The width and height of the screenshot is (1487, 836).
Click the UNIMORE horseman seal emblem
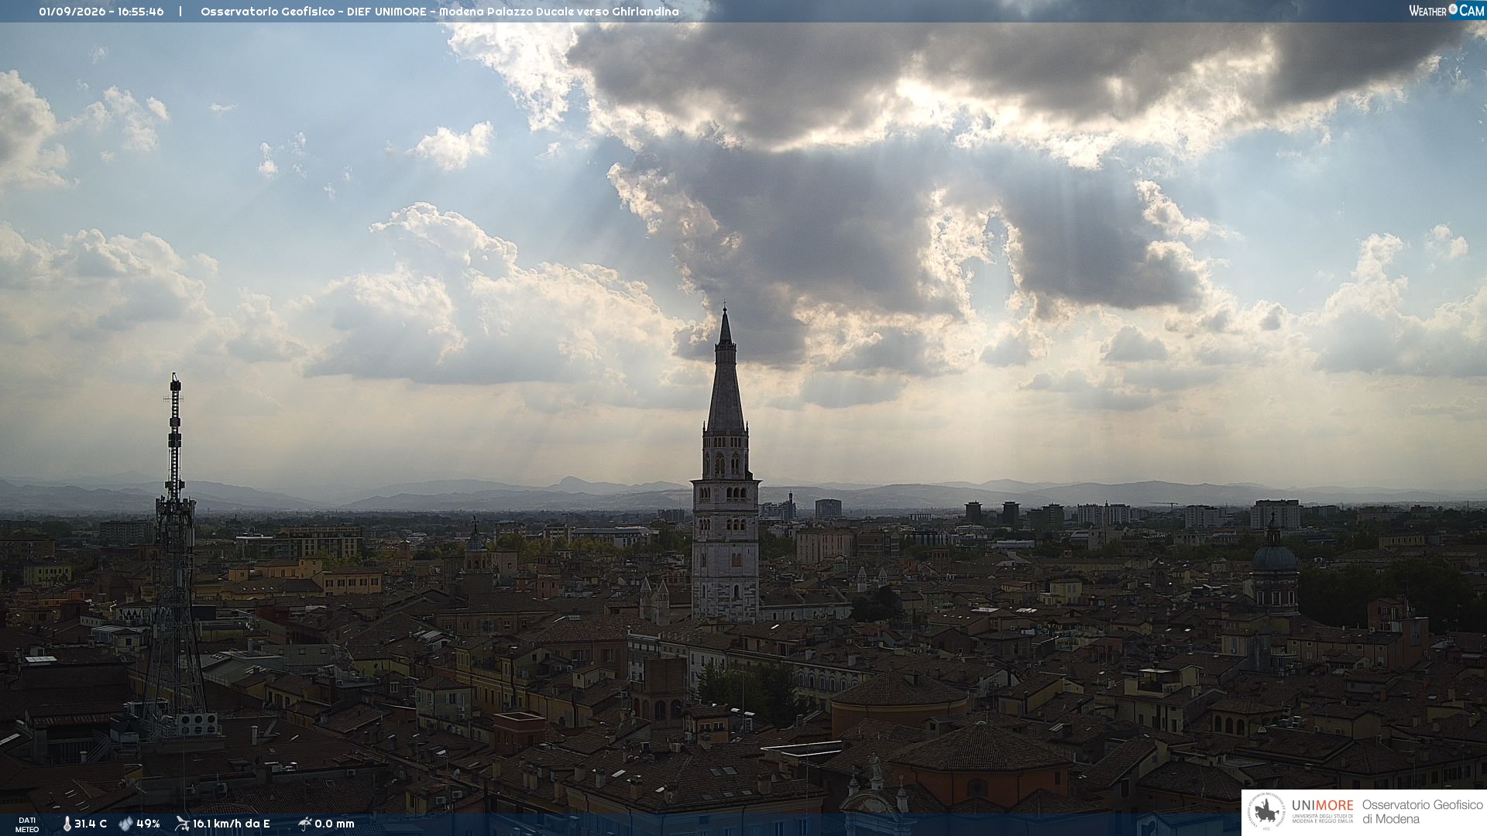tap(1266, 812)
